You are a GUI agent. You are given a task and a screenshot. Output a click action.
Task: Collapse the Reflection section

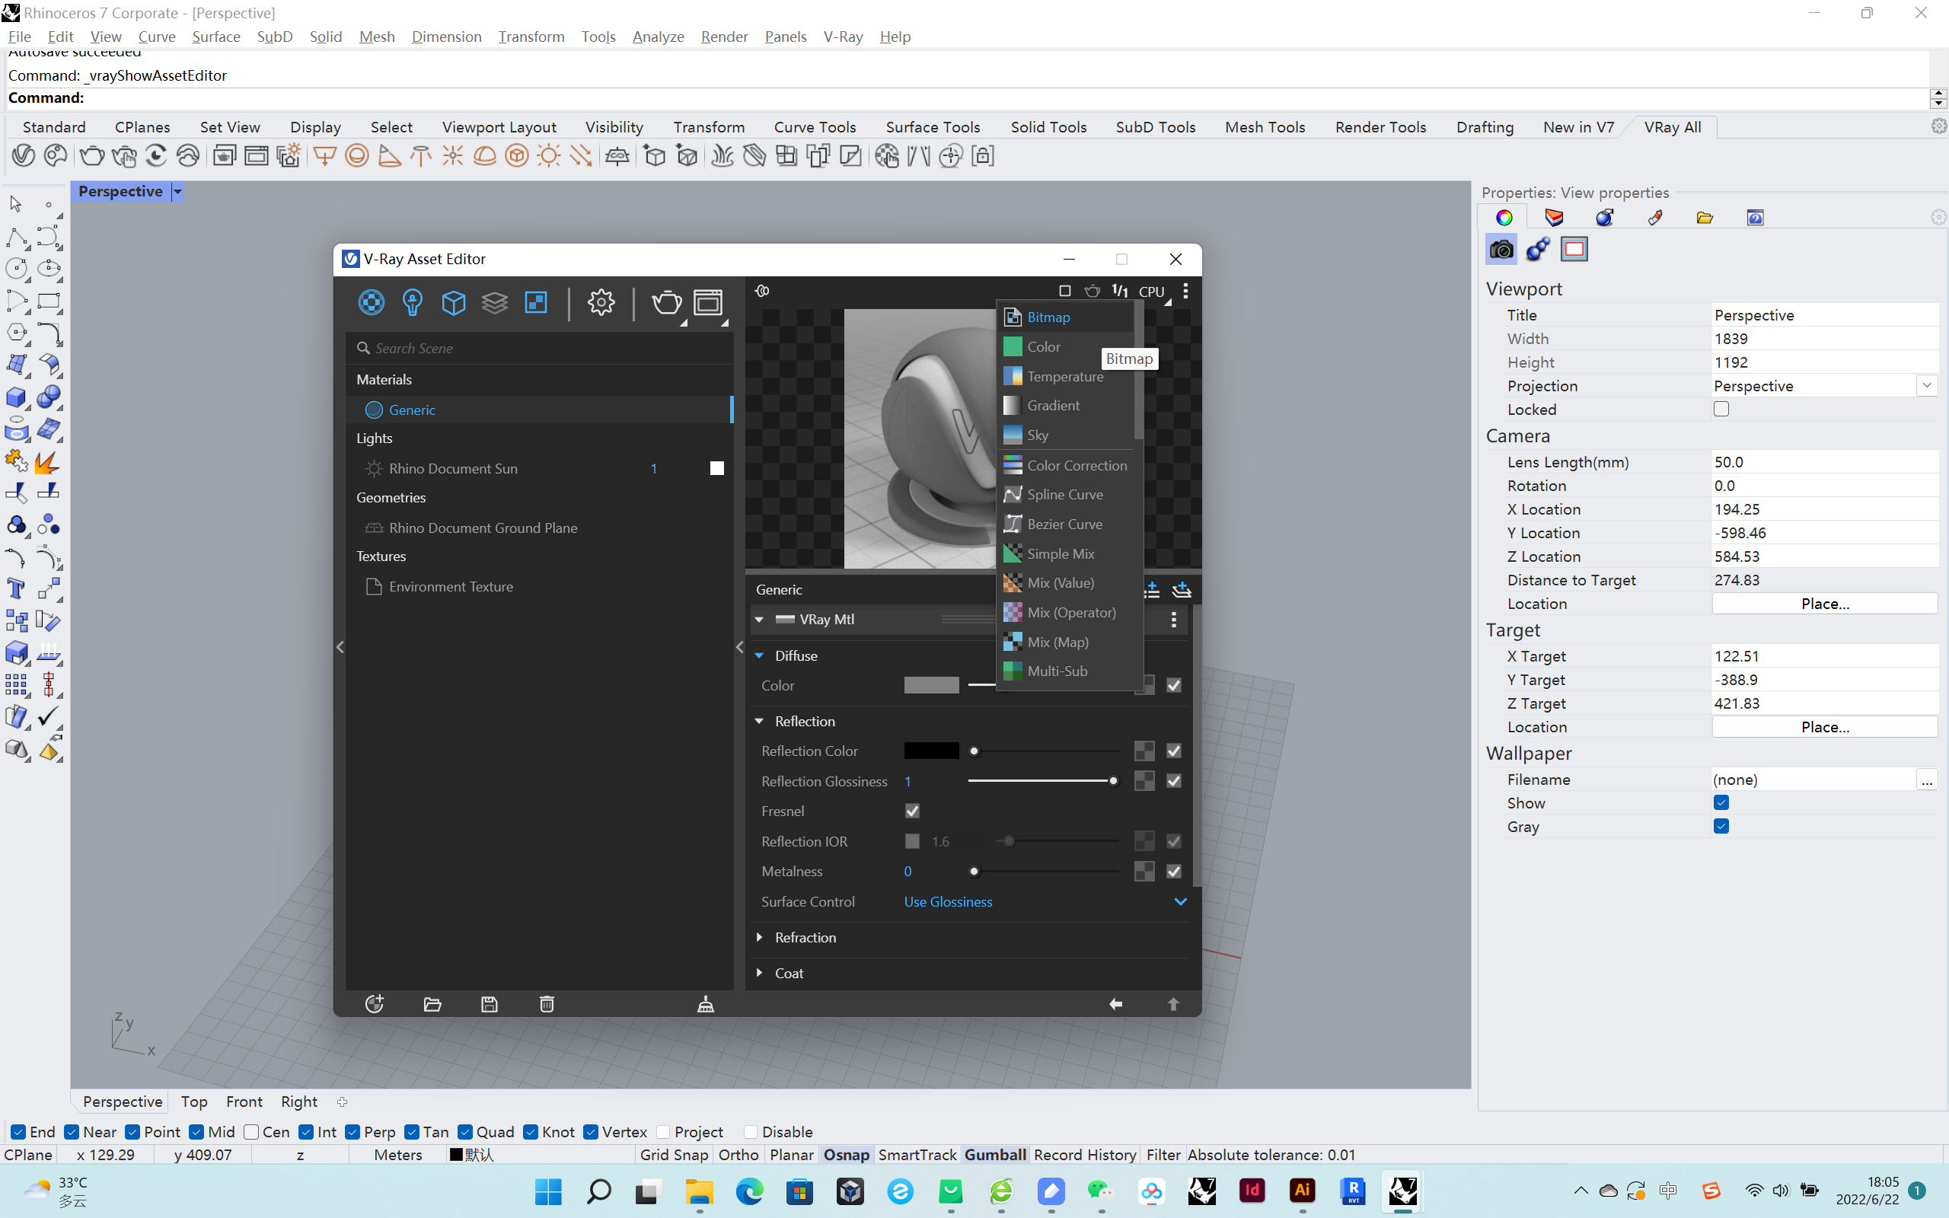click(758, 721)
